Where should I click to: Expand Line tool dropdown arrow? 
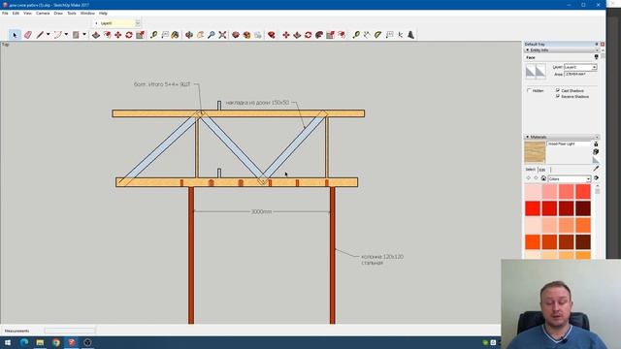[x=48, y=35]
